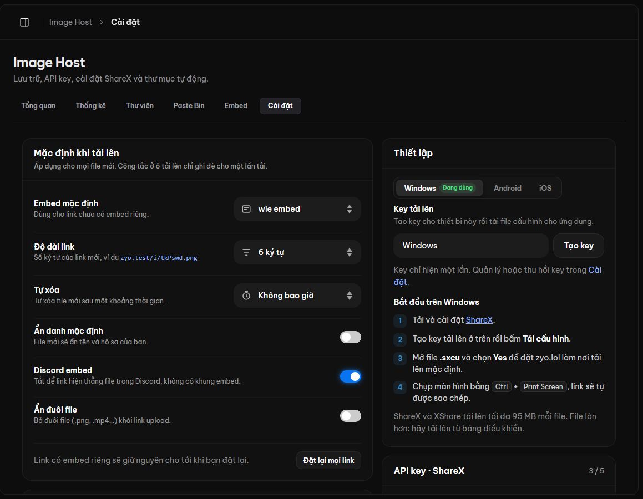Click the Mặc định khi tải lên heading
This screenshot has width=643, height=499.
tap(76, 153)
